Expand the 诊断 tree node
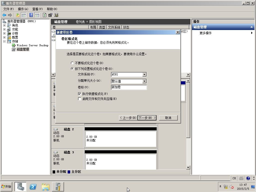The height and width of the screenshot is (192, 256). [4, 33]
